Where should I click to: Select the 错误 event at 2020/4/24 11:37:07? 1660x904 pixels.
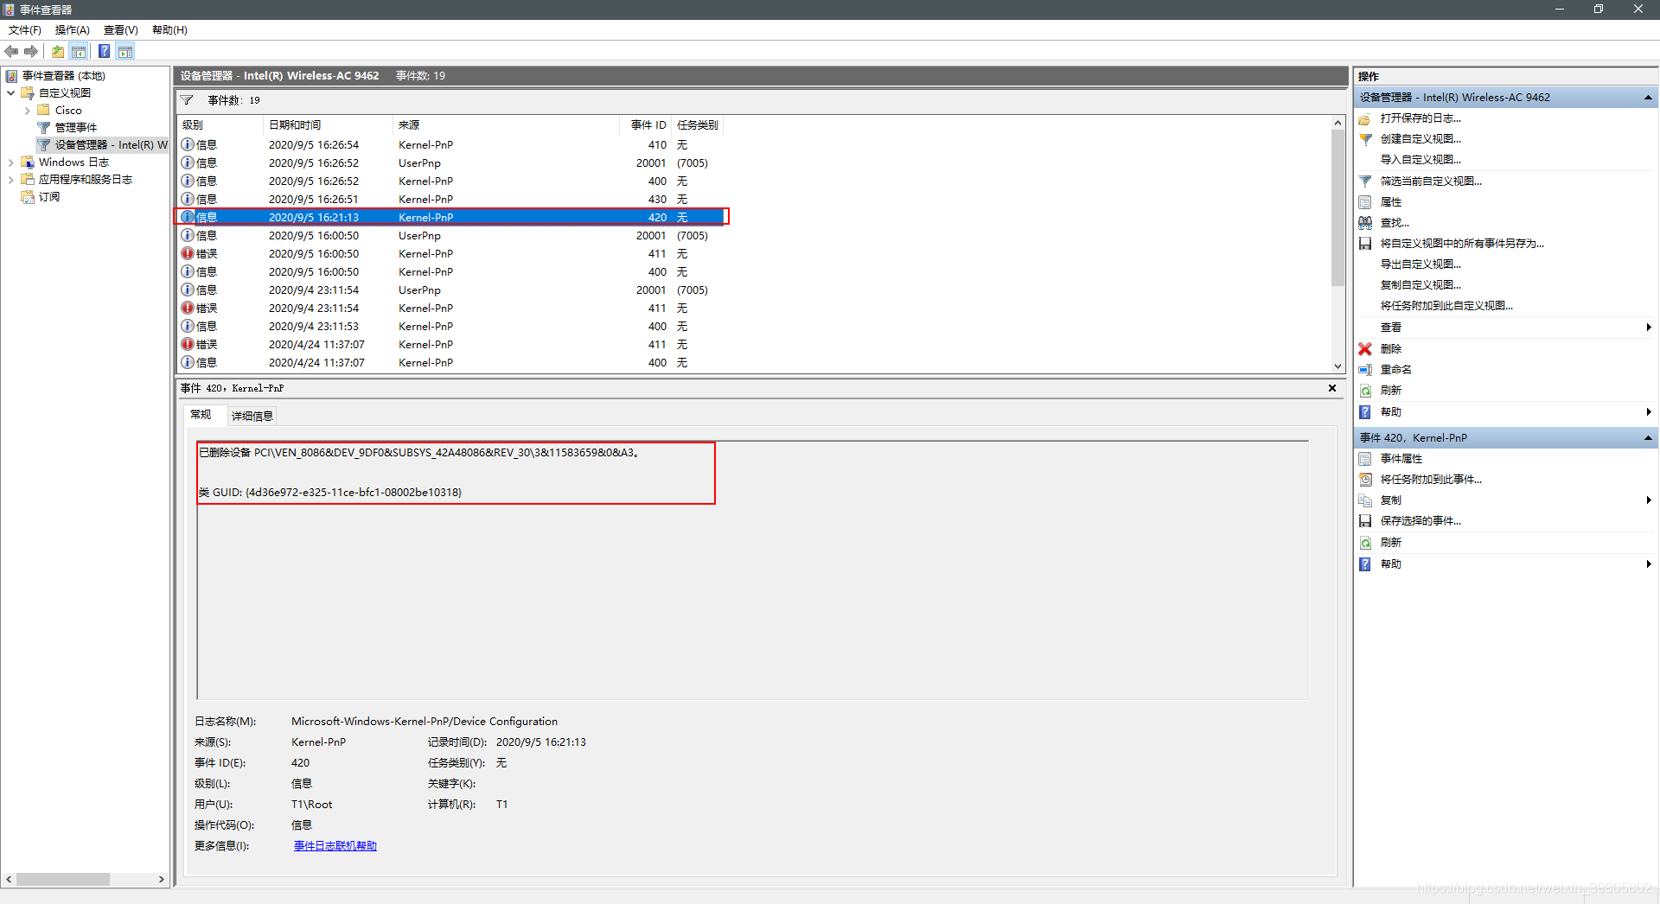coord(450,345)
